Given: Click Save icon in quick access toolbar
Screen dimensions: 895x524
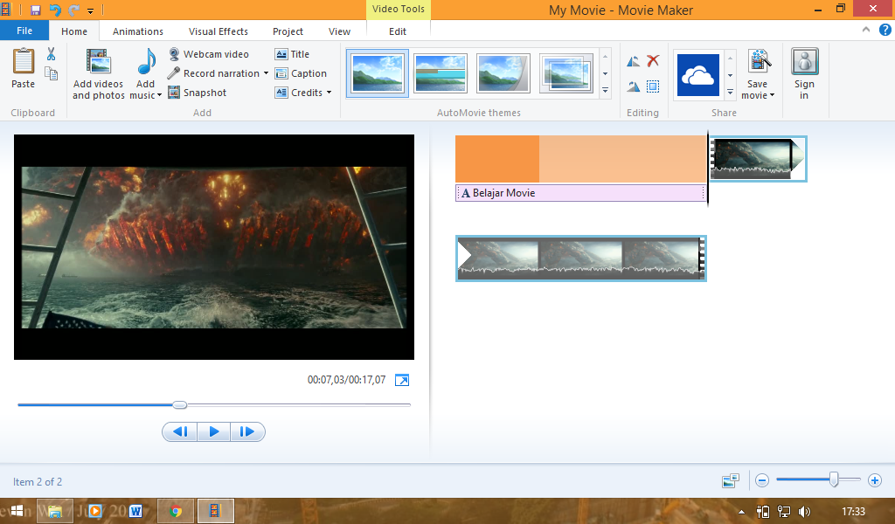Looking at the screenshot, I should (35, 10).
